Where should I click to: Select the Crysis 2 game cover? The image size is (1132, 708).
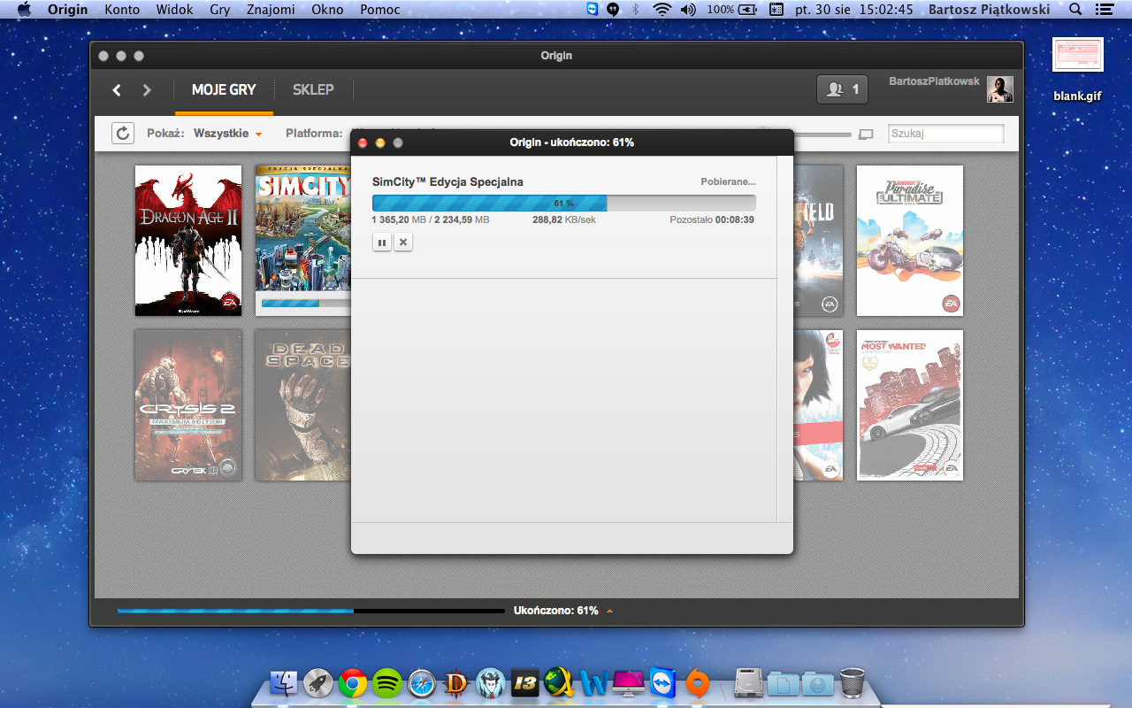click(x=188, y=405)
